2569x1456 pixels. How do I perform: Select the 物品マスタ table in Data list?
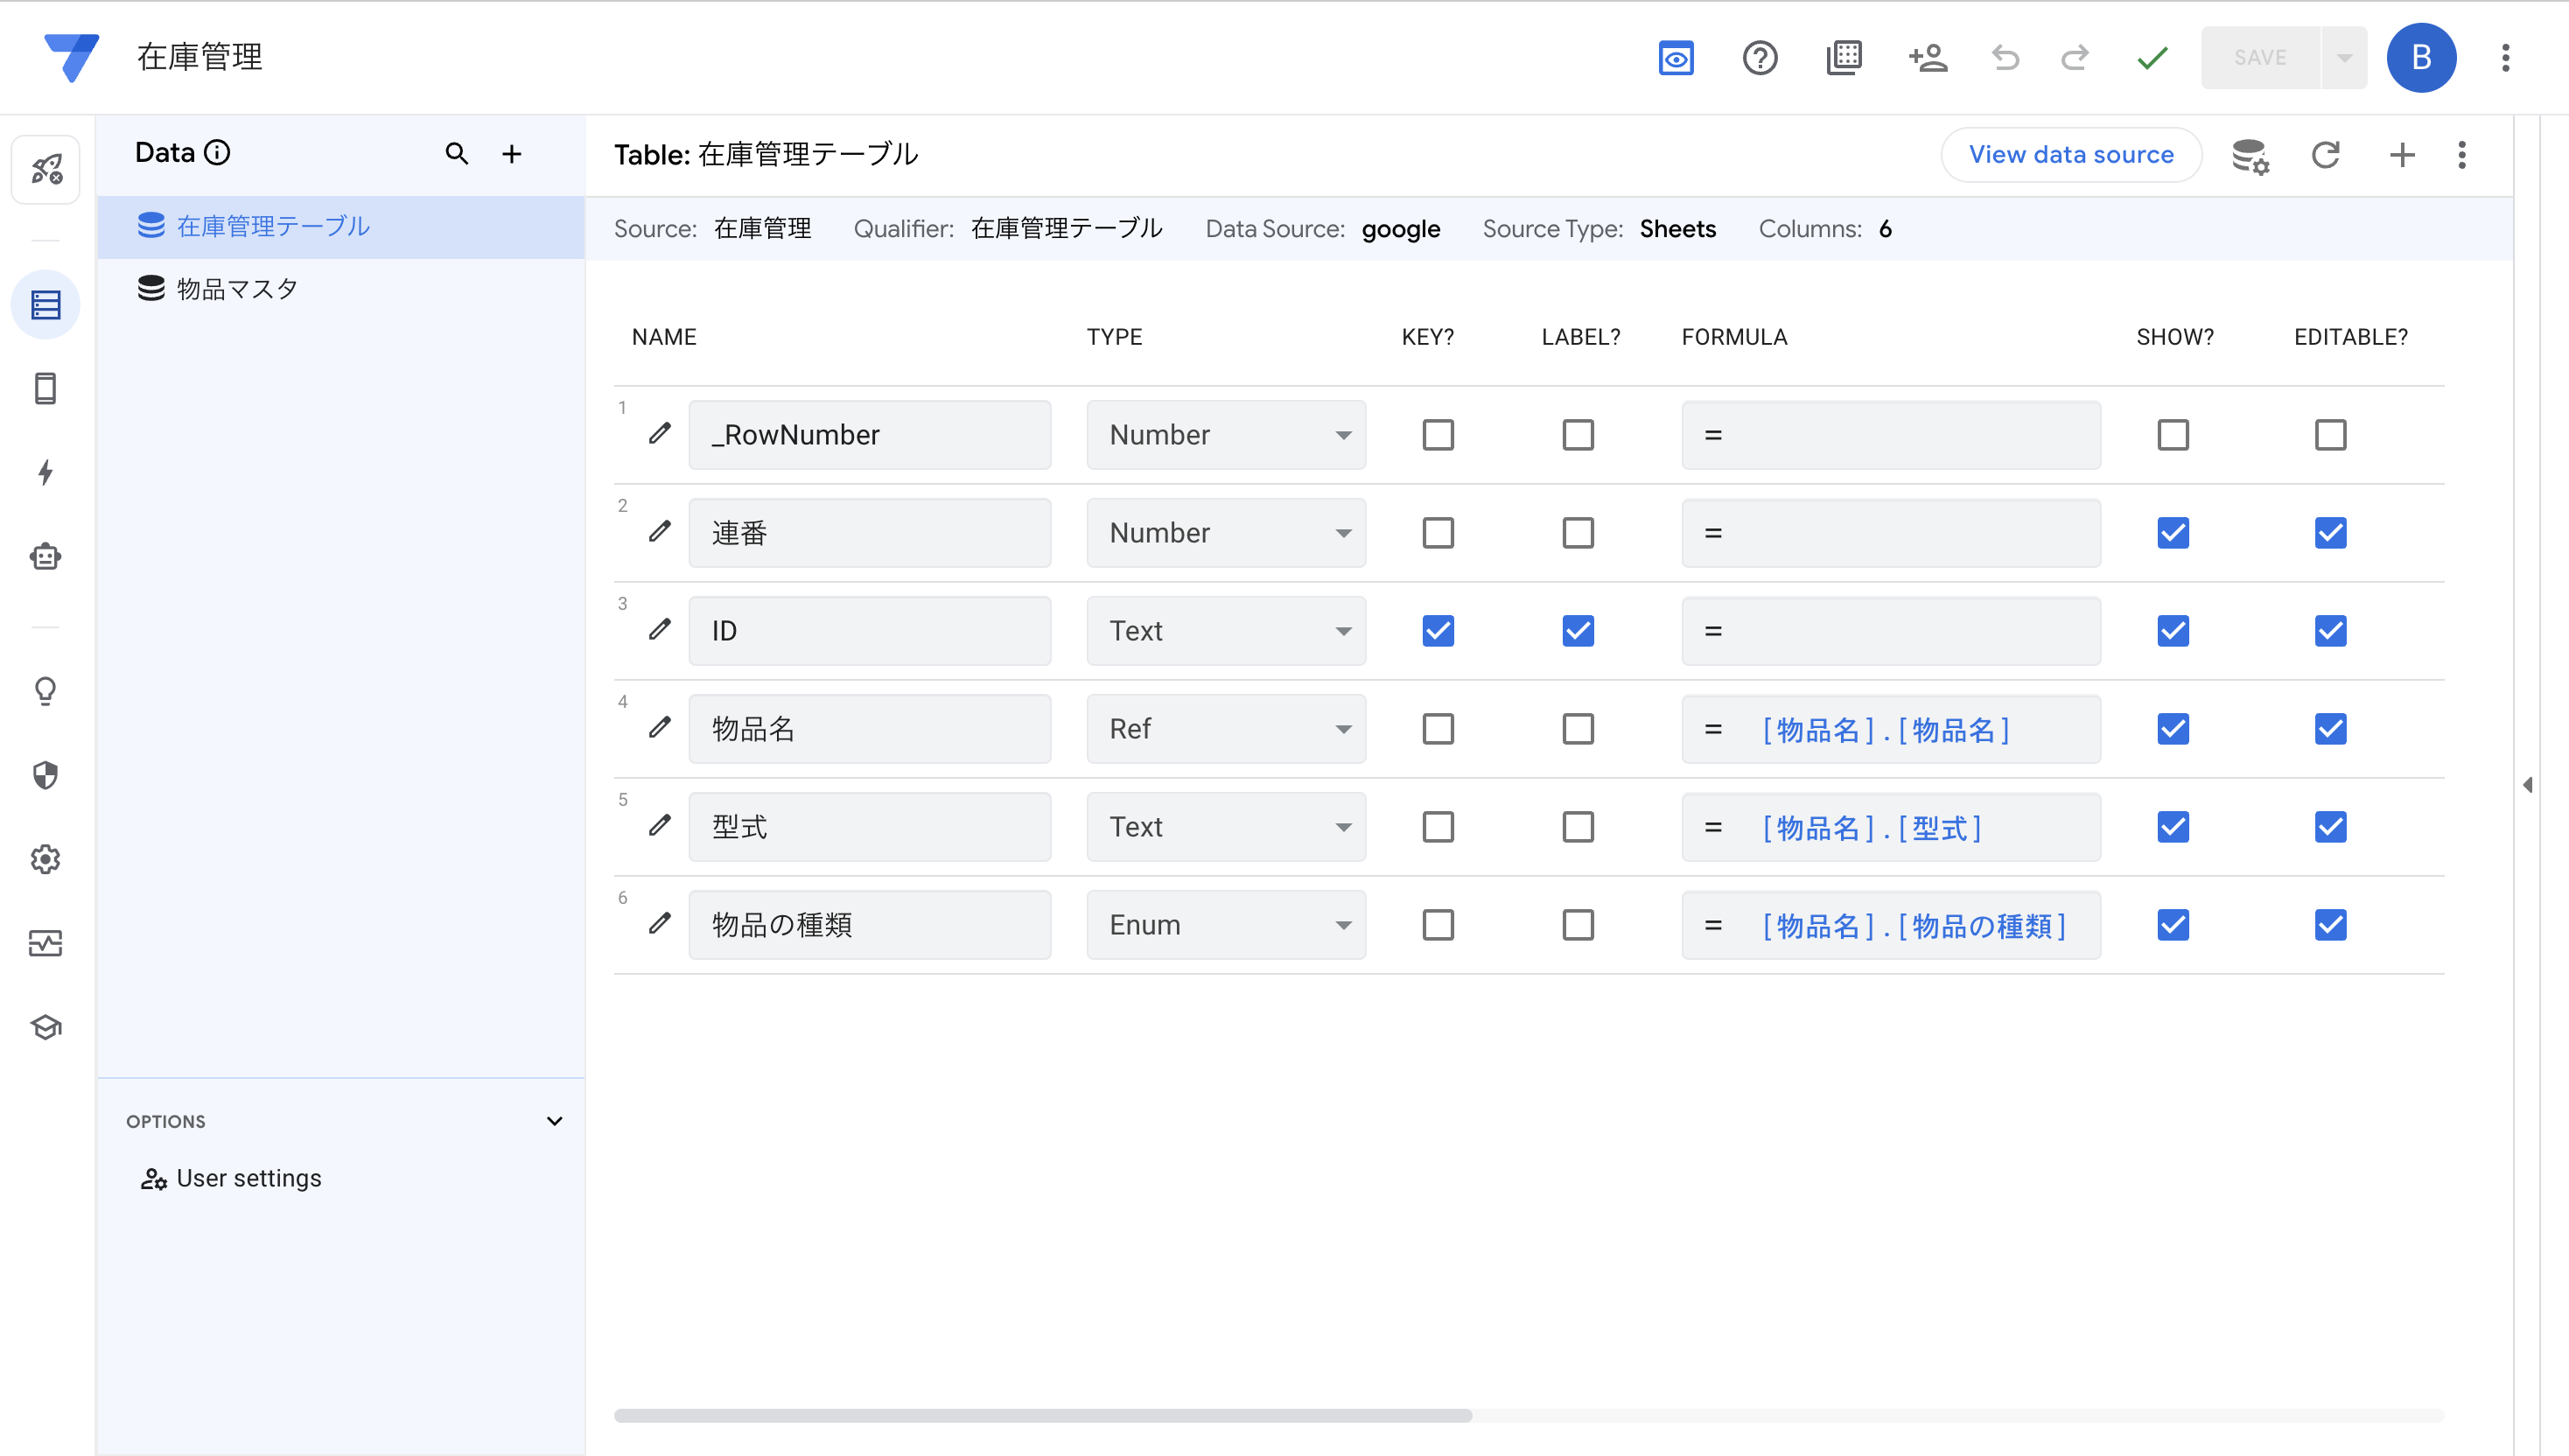pyautogui.click(x=237, y=289)
